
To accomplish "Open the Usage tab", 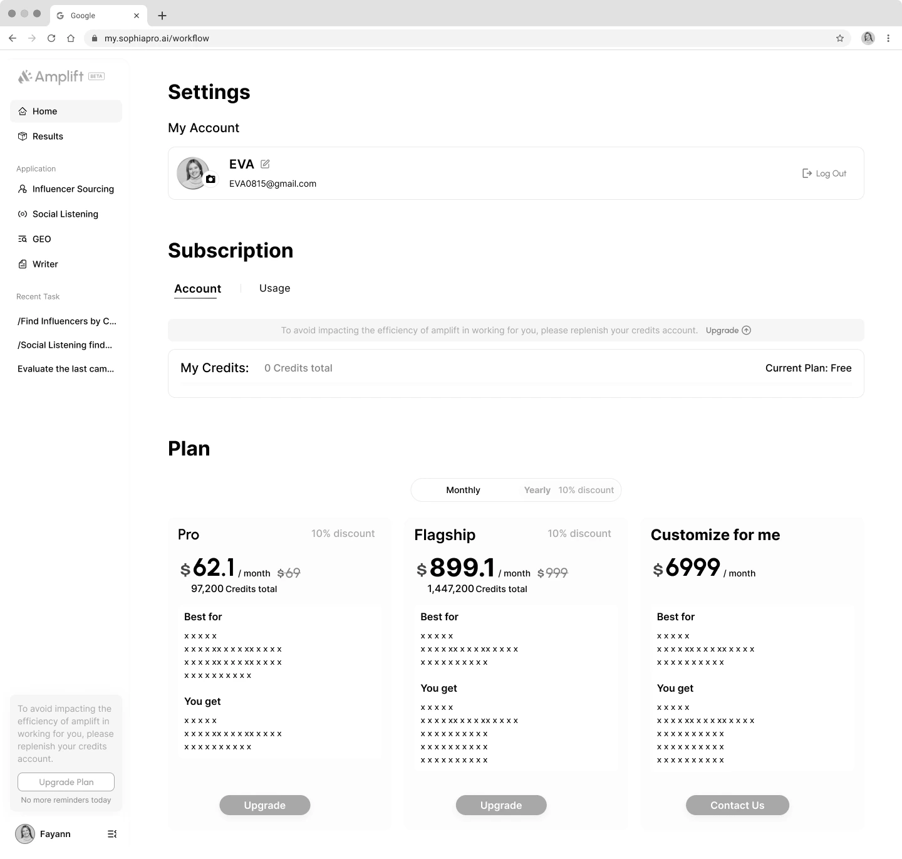I will coord(275,288).
